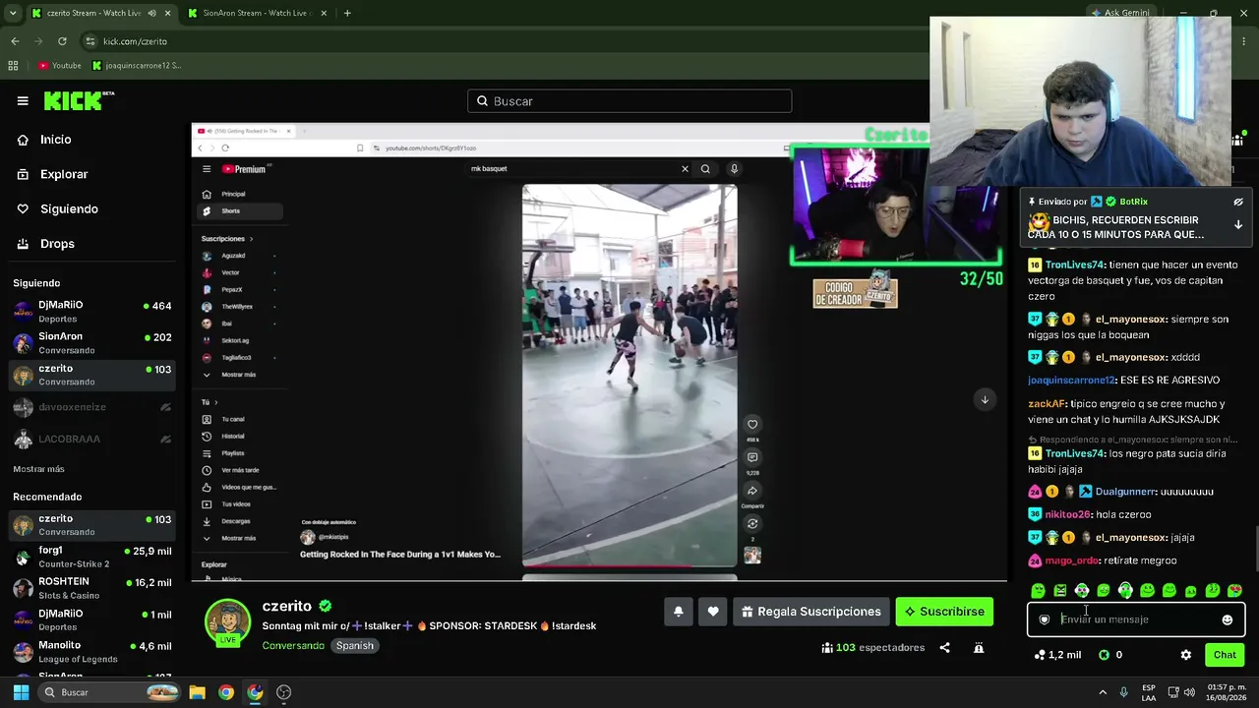Show hidden system tray icons
The width and height of the screenshot is (1259, 708).
pyautogui.click(x=1103, y=692)
